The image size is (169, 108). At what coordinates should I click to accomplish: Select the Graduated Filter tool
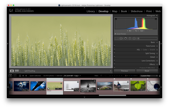point(130,38)
